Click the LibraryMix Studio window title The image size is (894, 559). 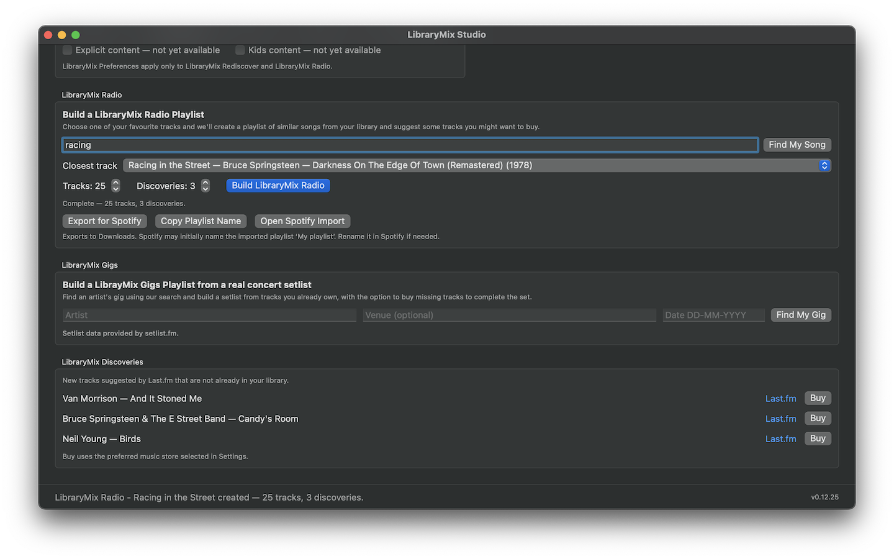coord(447,35)
